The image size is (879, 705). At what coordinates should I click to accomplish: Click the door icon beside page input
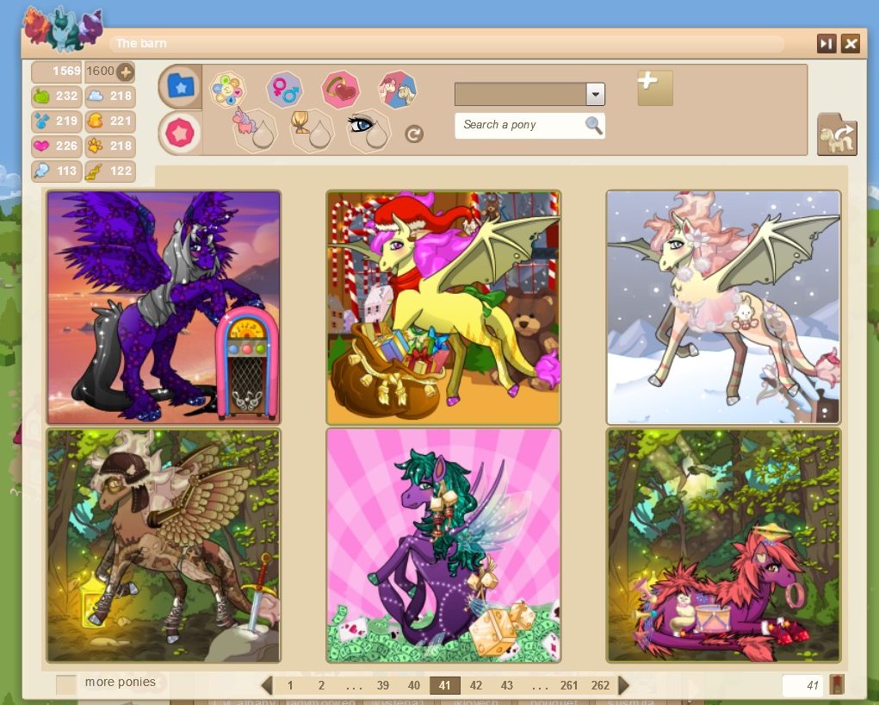coord(837,685)
